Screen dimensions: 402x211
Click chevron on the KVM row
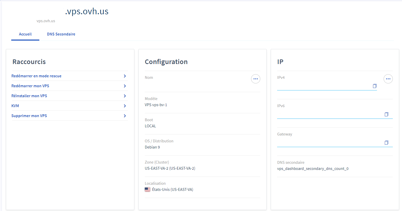point(125,106)
